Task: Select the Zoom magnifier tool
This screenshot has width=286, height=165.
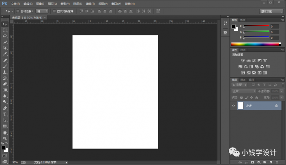Action: (5, 138)
